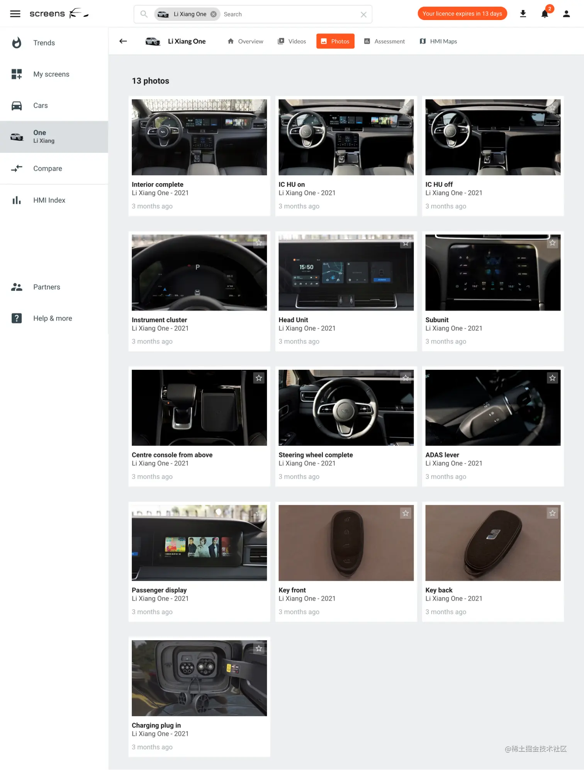This screenshot has width=584, height=770.
Task: Star the IC HU off photo
Action: (x=552, y=107)
